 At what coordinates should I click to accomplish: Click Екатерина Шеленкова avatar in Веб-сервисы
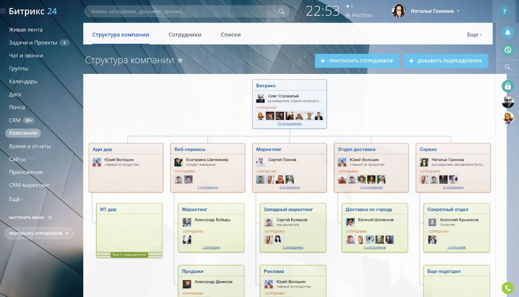(x=178, y=162)
